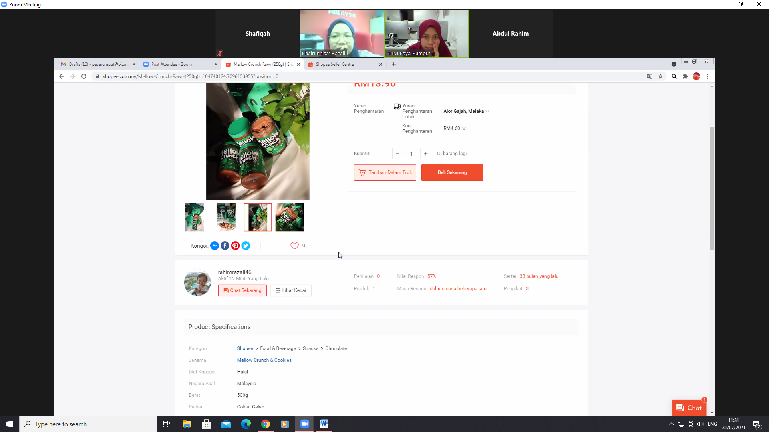Open Chrome zoom search icon

(674, 76)
